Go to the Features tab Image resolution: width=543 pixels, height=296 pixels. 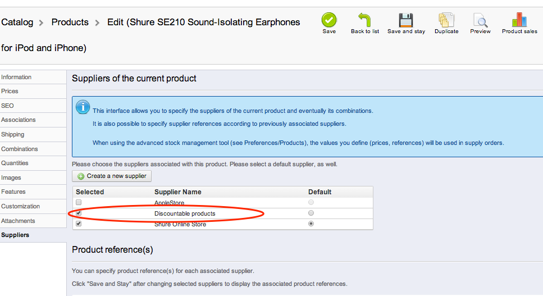tap(13, 192)
